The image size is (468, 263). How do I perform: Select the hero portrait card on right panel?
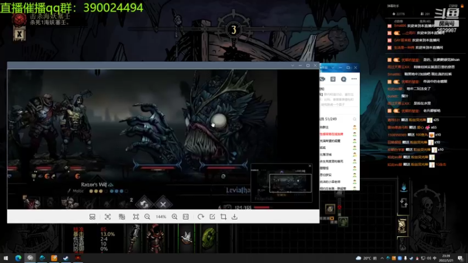point(402,226)
